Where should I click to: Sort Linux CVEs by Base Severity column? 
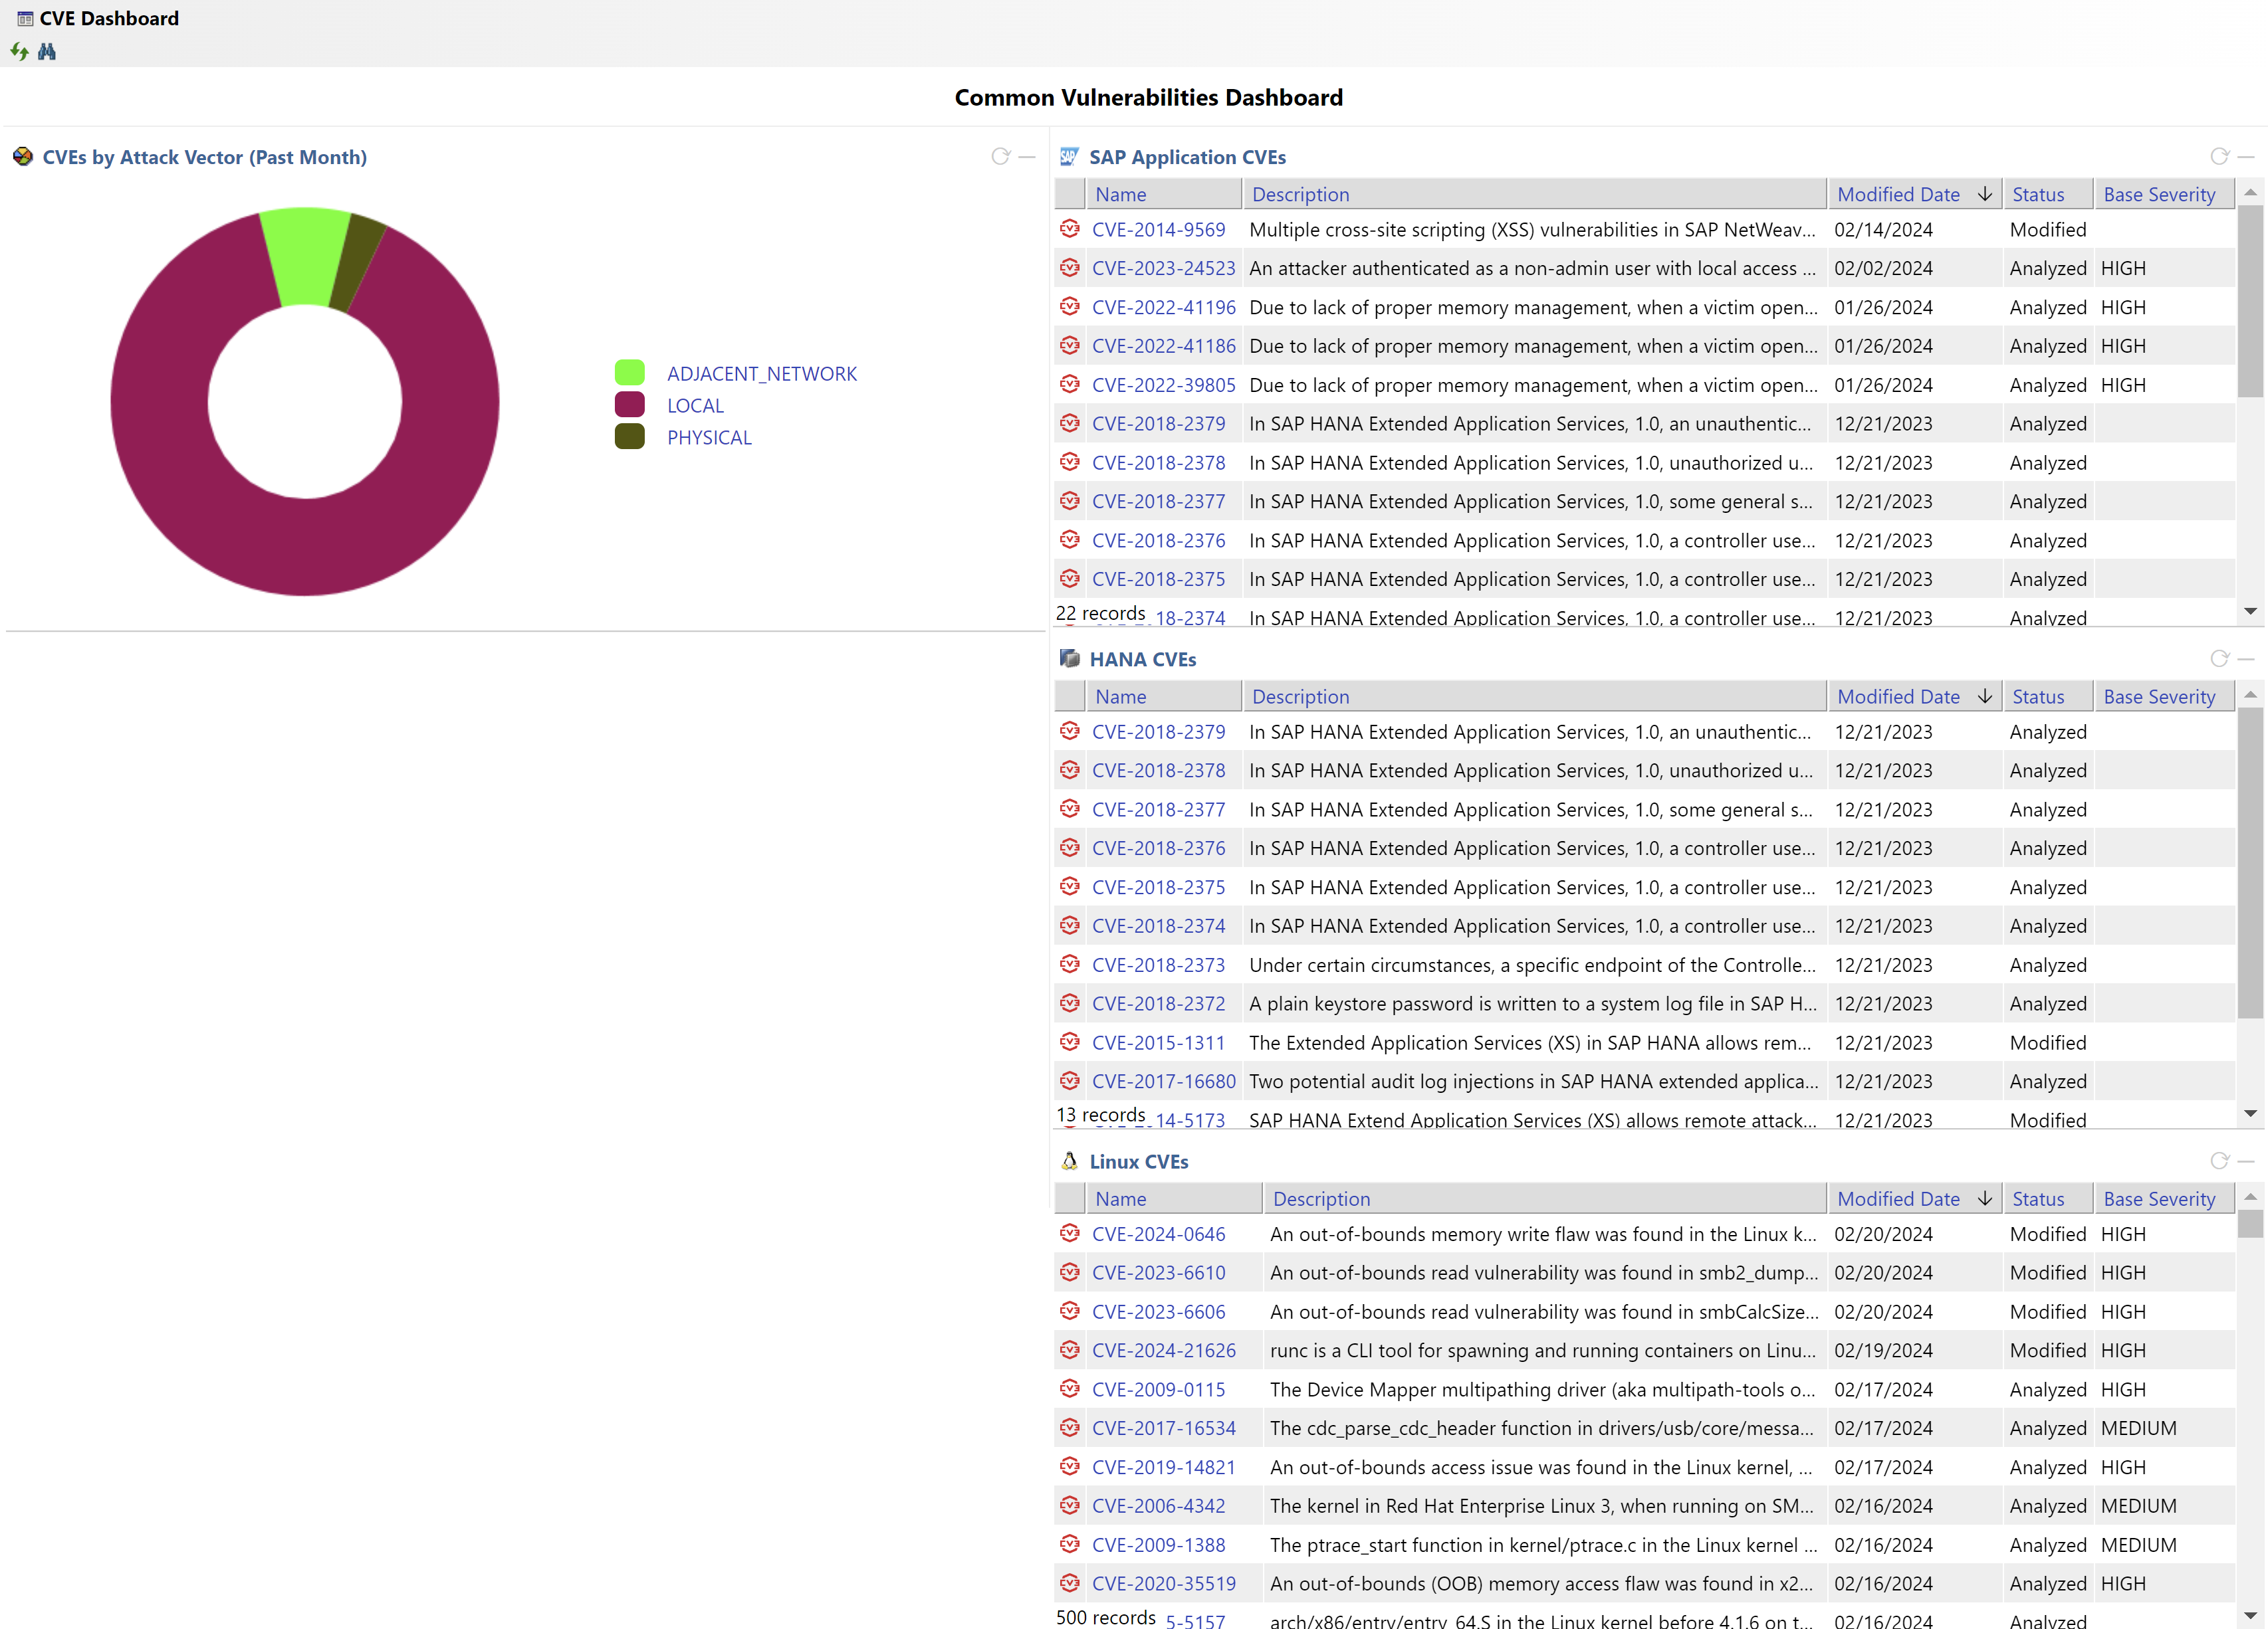(2161, 1198)
